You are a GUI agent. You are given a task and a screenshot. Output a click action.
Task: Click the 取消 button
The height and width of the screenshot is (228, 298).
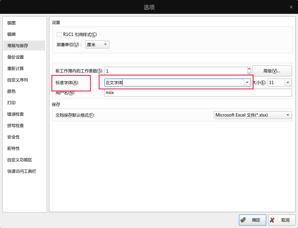click(282, 220)
